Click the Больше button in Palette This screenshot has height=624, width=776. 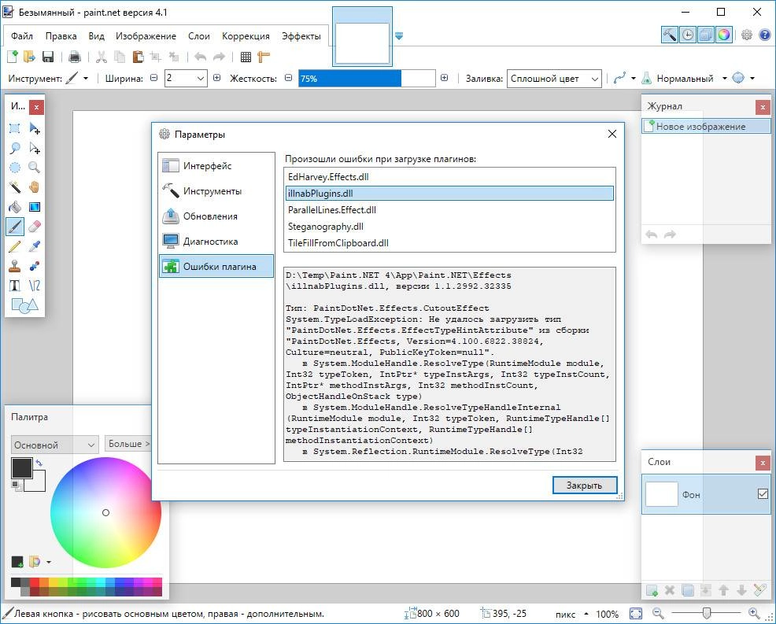click(x=128, y=444)
